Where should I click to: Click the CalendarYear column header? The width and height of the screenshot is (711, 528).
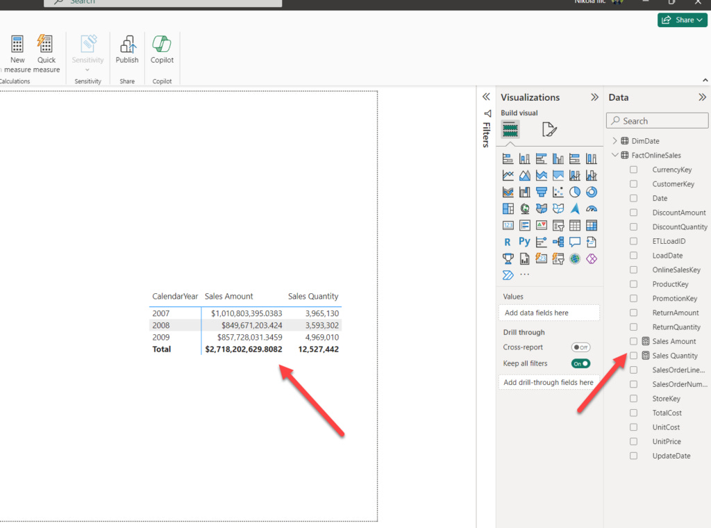tap(174, 296)
